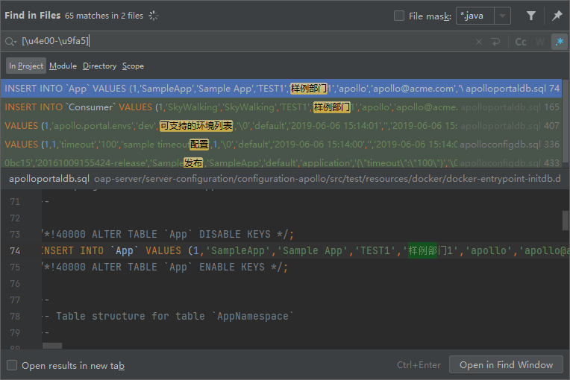Select result row apolloportaldb.sql 407
570x380 pixels.
(x=281, y=126)
